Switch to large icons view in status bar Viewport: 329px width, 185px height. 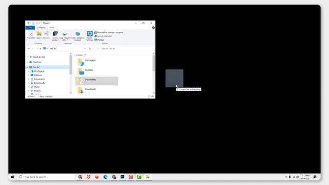[153, 97]
